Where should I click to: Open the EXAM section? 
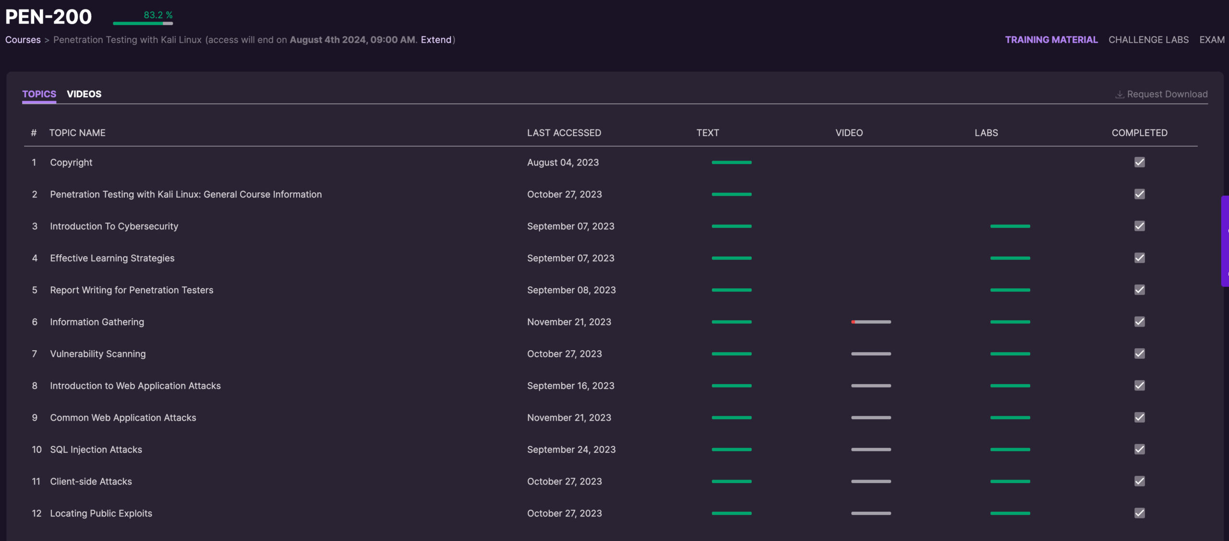(x=1212, y=40)
